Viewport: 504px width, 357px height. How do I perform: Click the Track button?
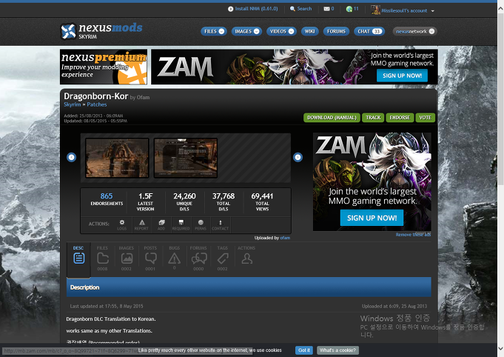pyautogui.click(x=373, y=118)
